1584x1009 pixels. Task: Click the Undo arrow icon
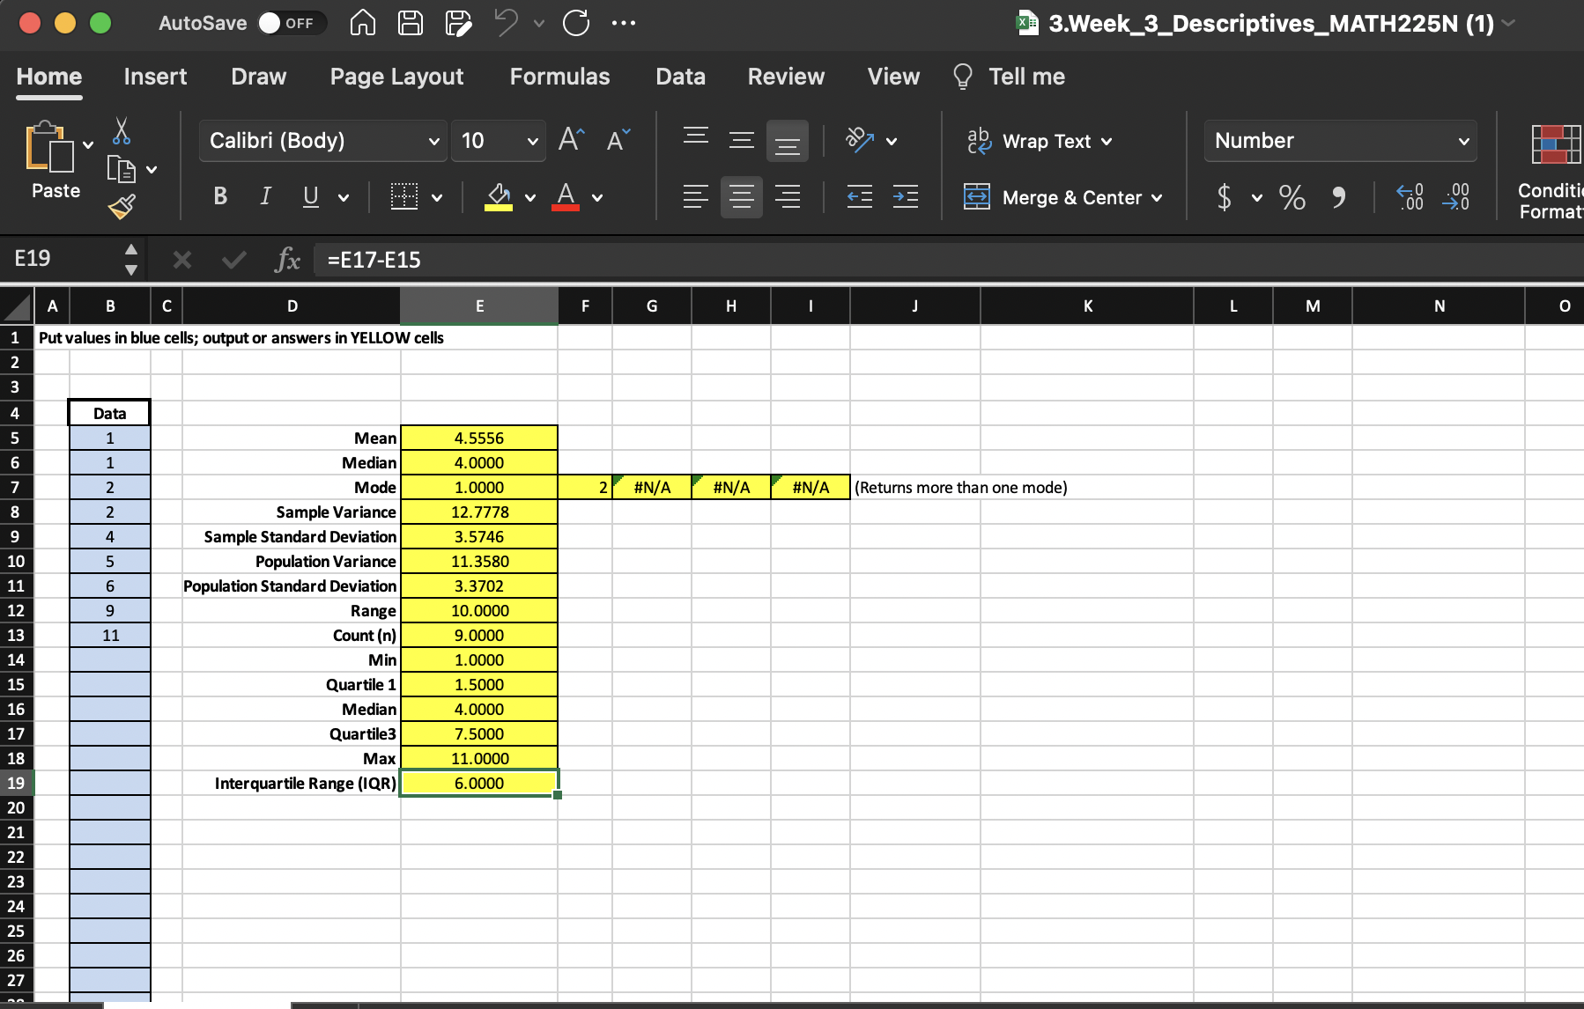click(x=507, y=23)
